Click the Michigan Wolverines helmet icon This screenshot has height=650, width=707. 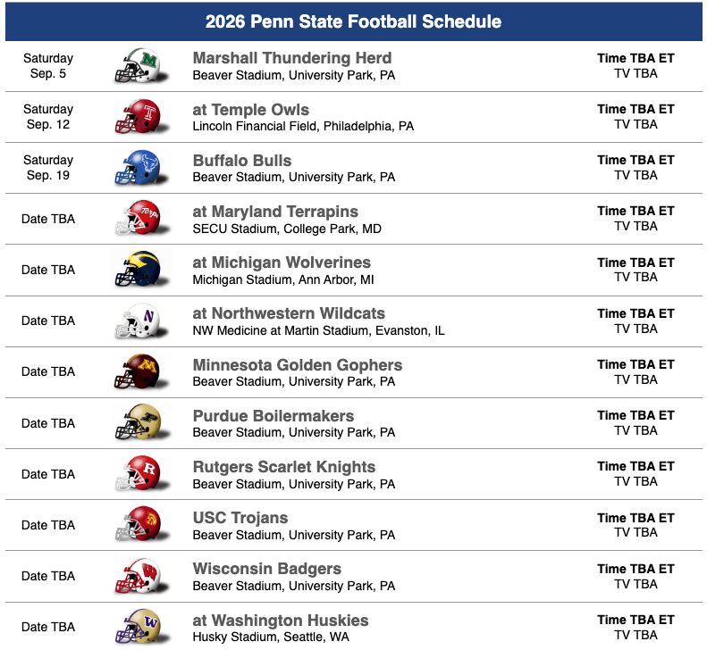tap(137, 269)
